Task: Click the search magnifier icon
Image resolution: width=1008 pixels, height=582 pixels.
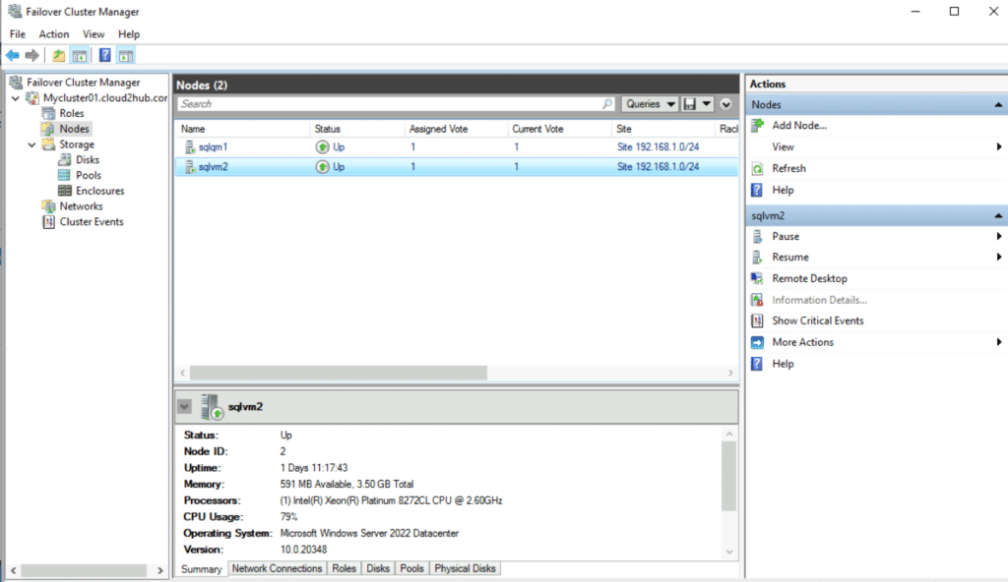Action: pos(608,104)
